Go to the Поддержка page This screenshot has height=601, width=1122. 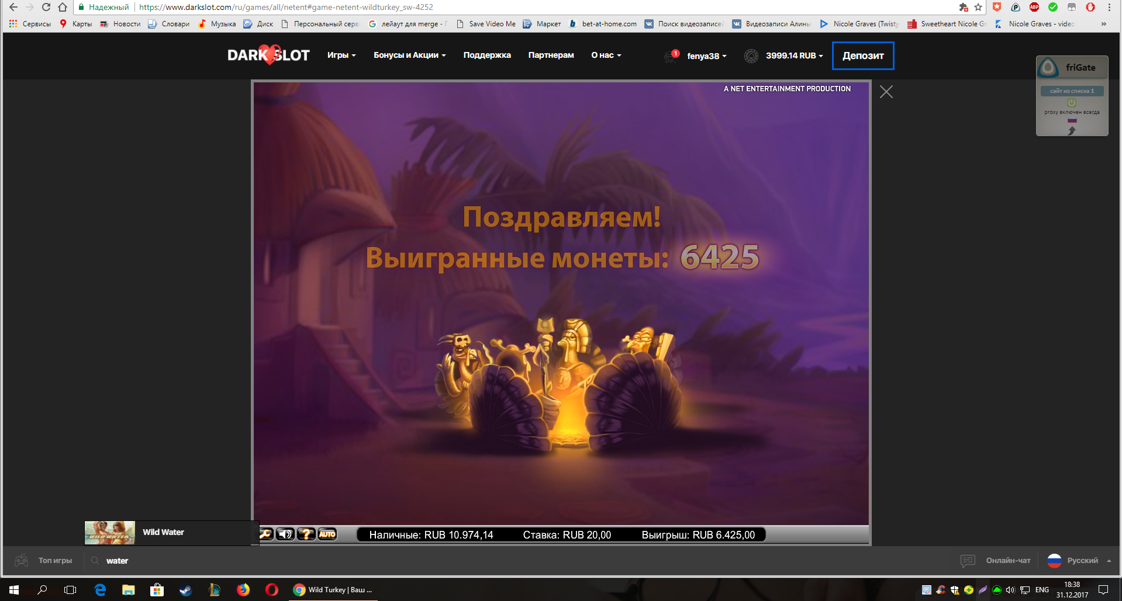click(487, 55)
